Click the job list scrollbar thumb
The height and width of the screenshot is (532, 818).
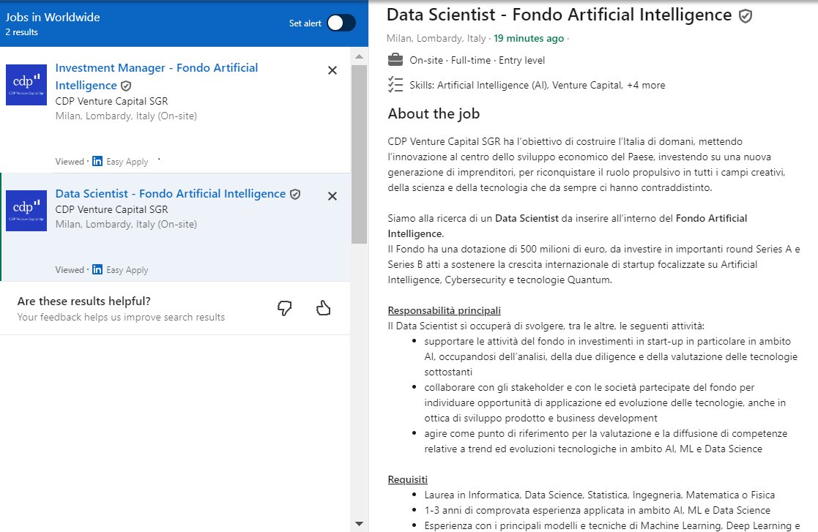click(x=359, y=154)
